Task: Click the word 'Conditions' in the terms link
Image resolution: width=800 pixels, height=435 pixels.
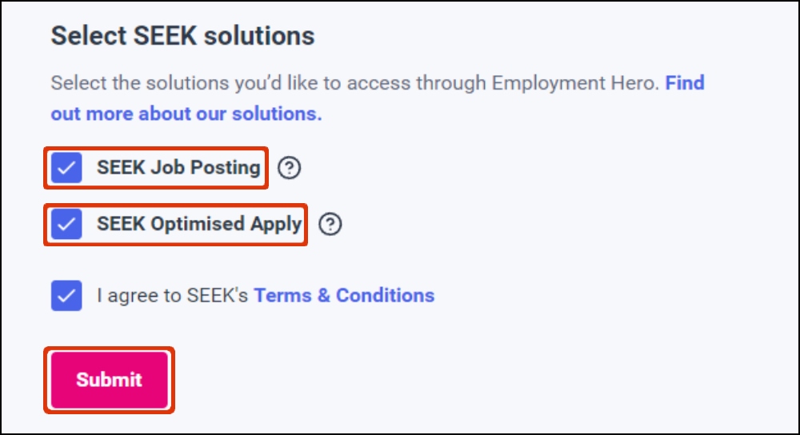Action: point(385,295)
